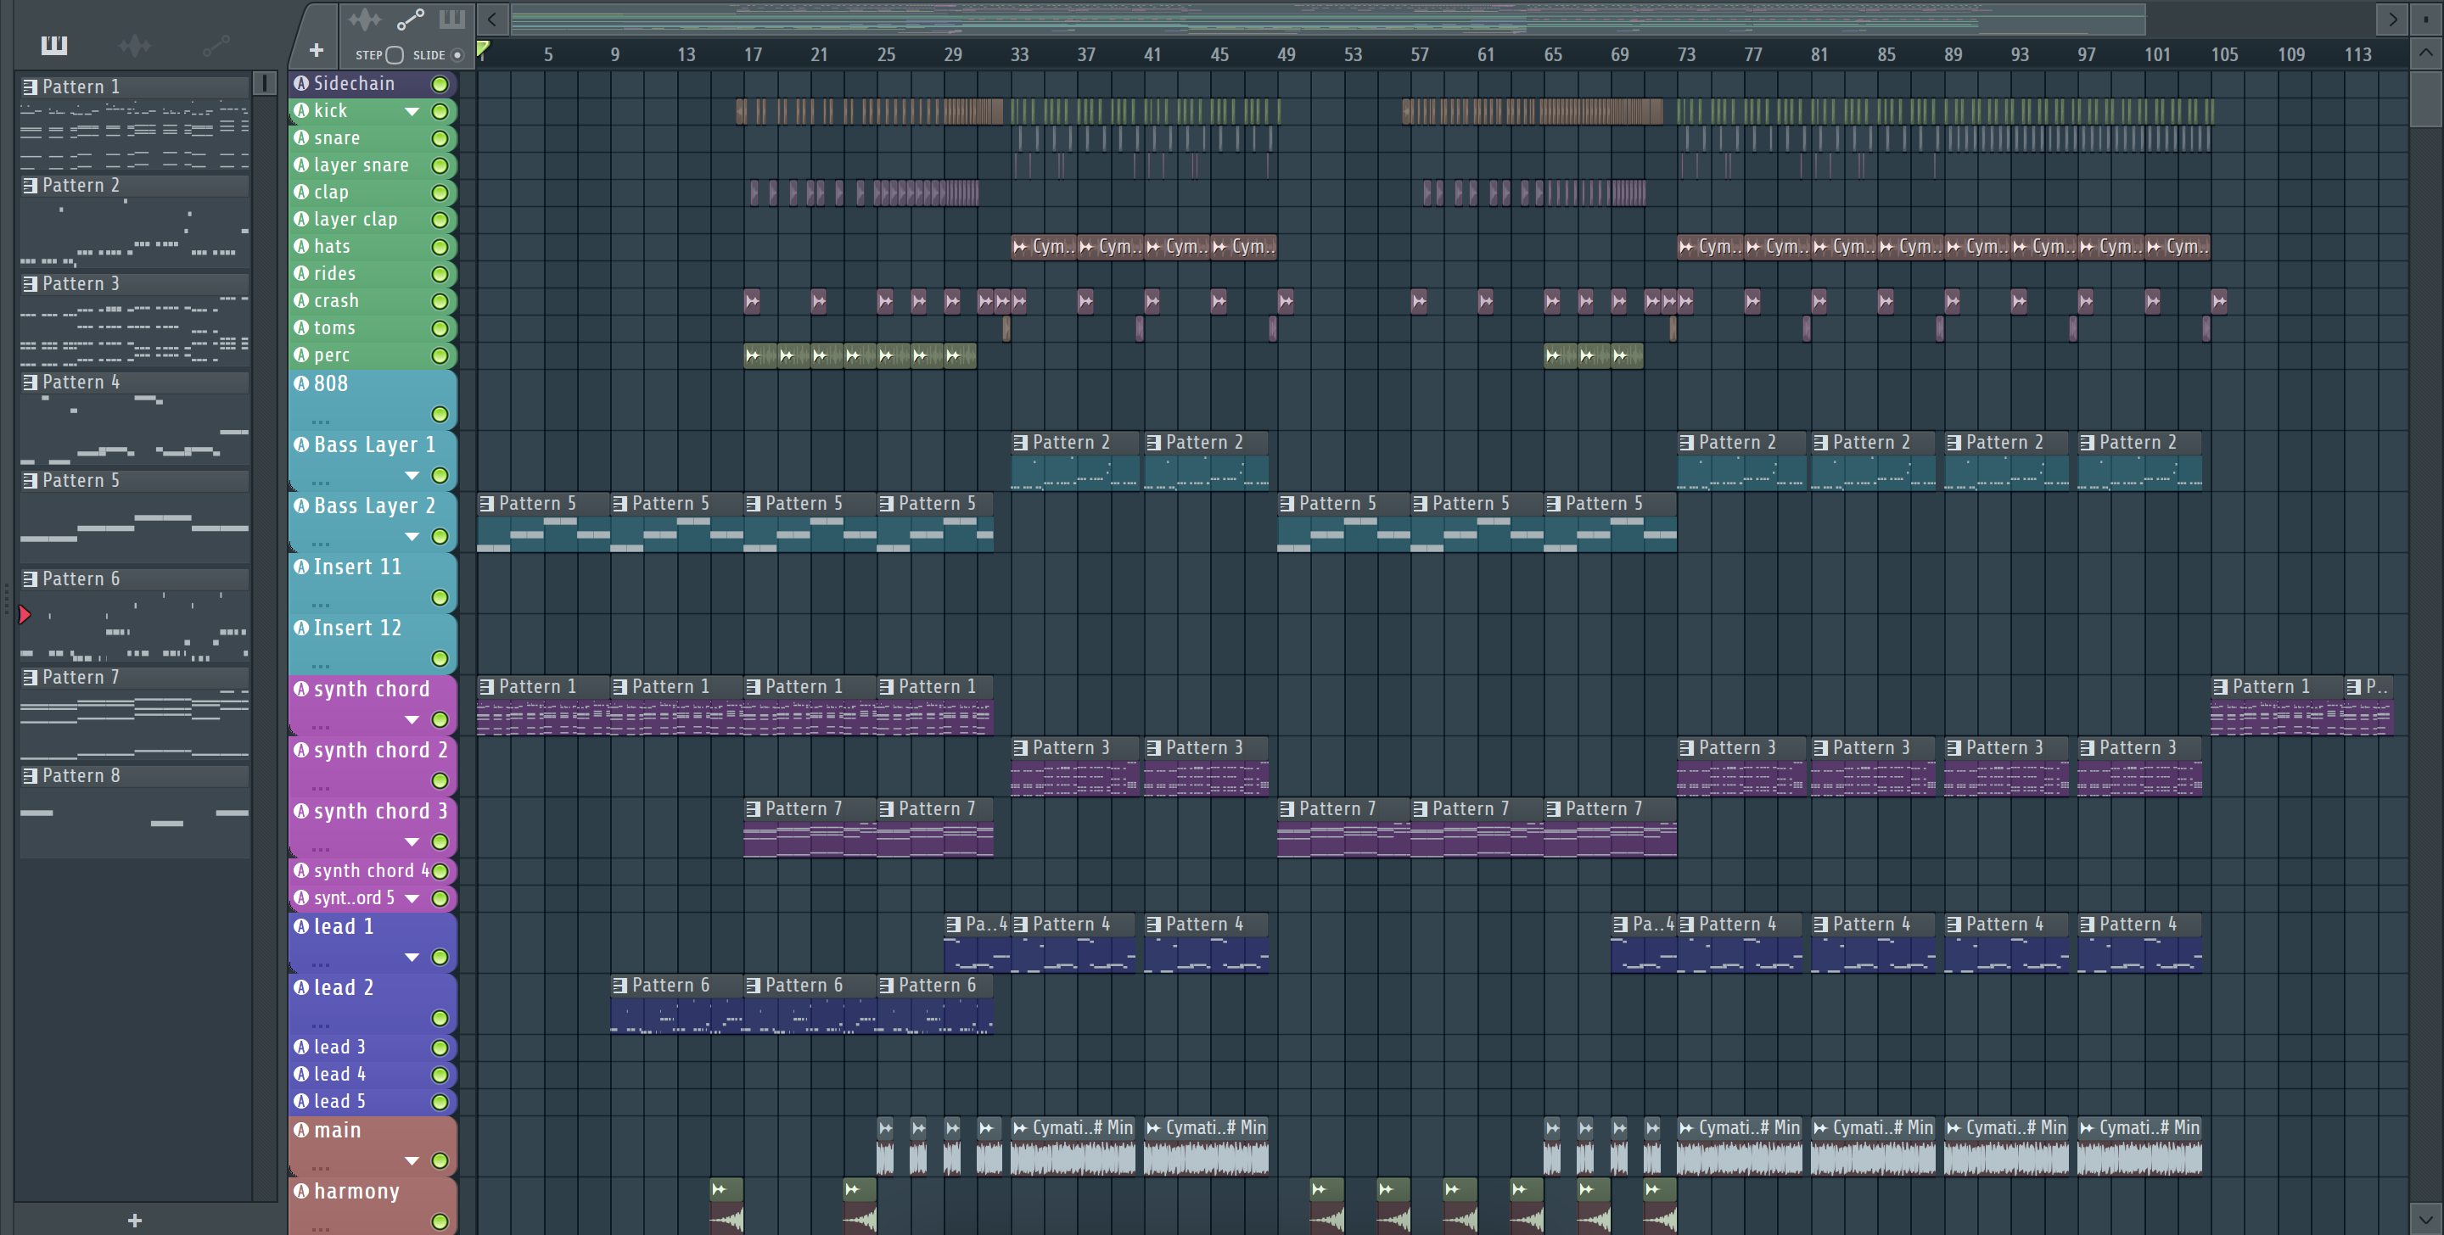Select the synth chord 2 track label
2444x1235 pixels.
click(x=380, y=751)
